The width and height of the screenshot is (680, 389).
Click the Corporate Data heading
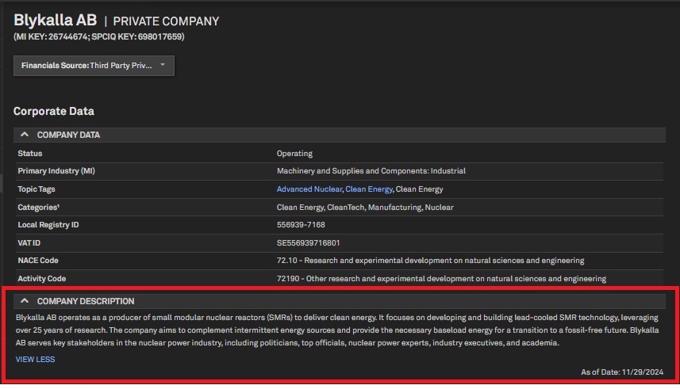[54, 111]
